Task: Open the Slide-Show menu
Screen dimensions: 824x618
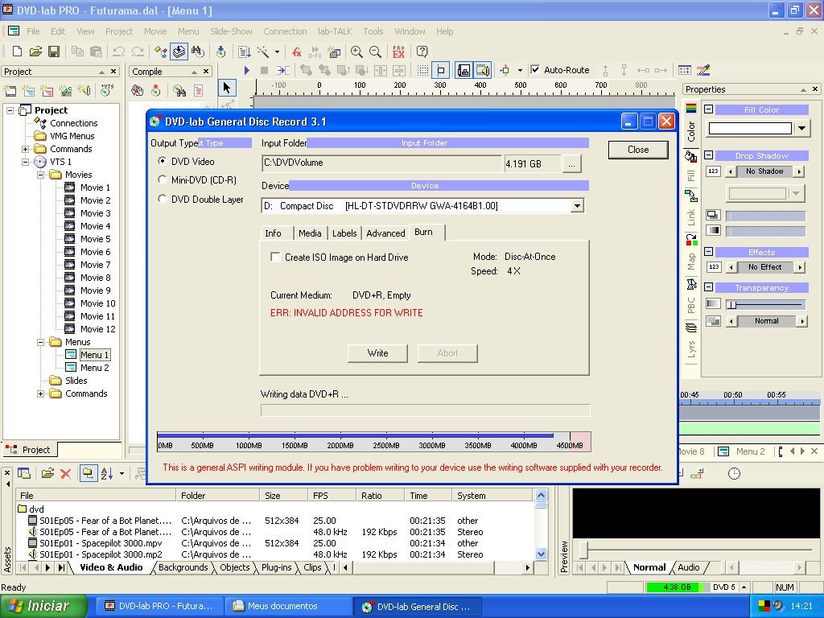Action: point(231,31)
